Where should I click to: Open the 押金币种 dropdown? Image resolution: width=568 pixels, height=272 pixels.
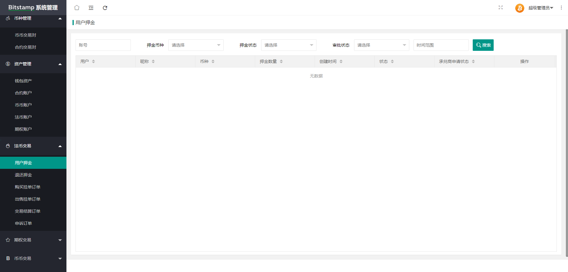[196, 45]
